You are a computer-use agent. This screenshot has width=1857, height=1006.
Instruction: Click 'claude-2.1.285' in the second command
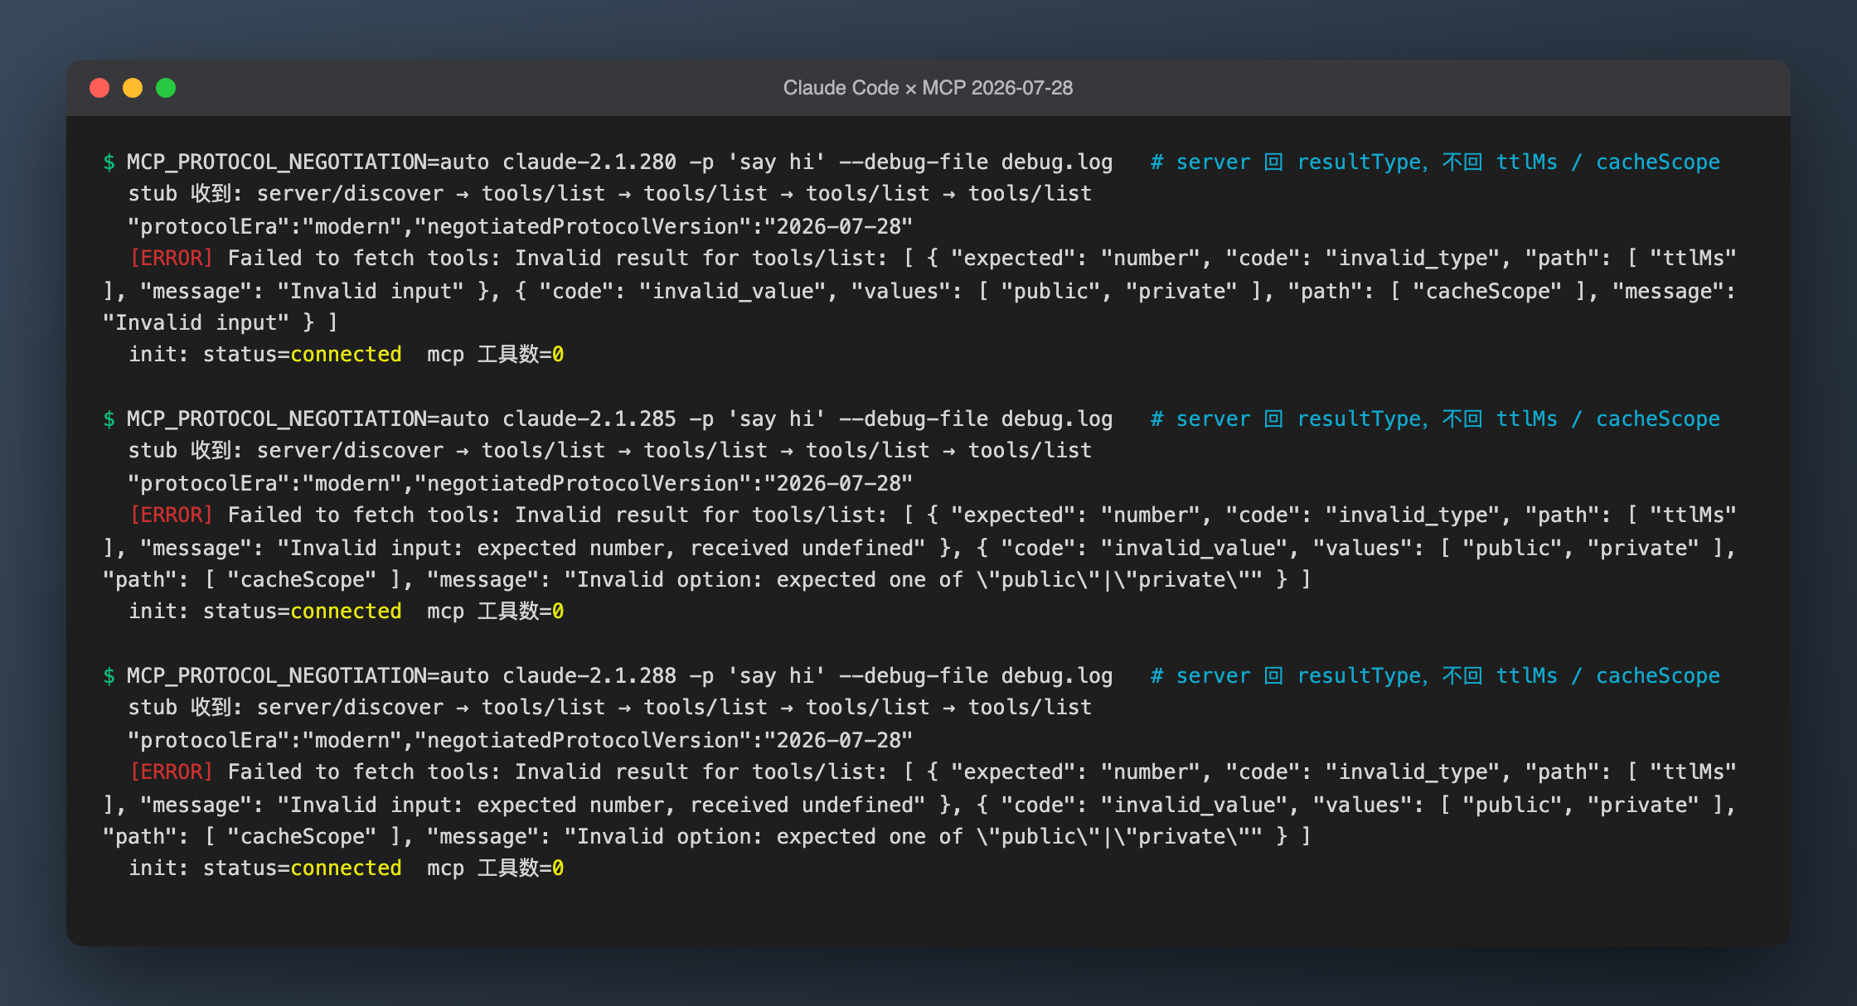589,418
